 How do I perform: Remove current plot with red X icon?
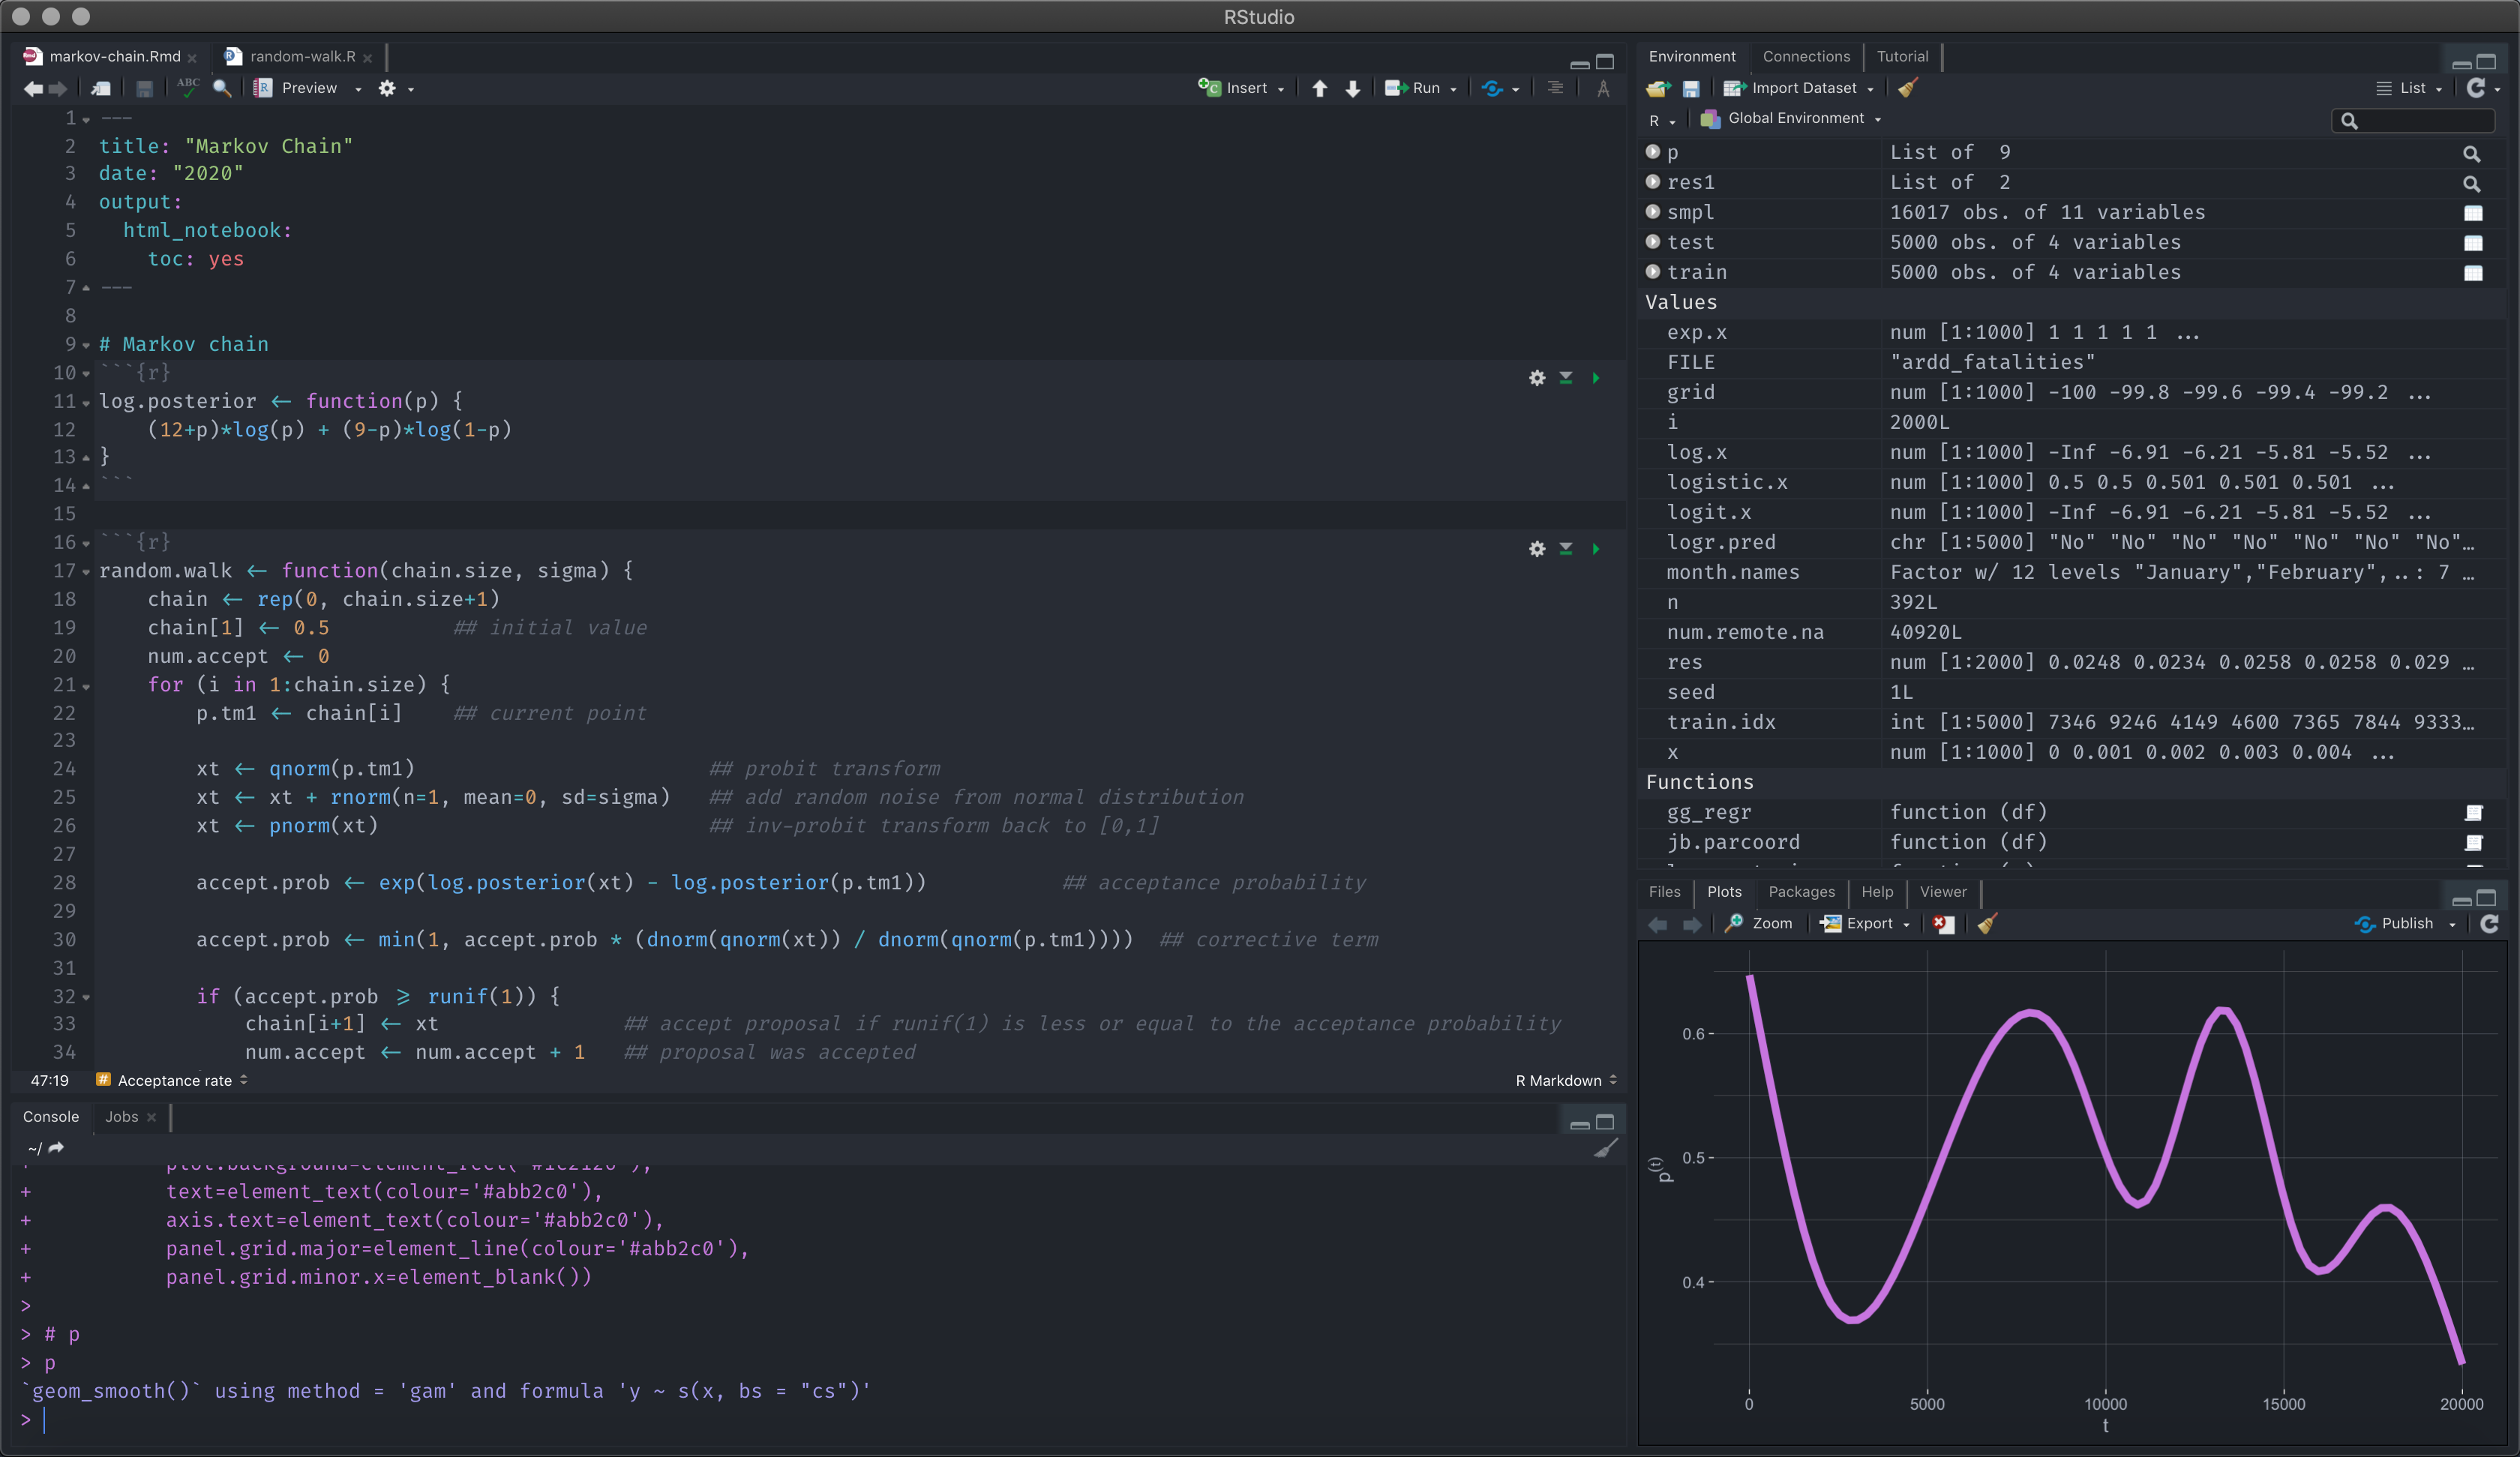pyautogui.click(x=1942, y=923)
